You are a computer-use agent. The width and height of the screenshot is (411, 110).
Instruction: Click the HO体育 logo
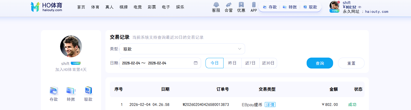click(x=46, y=7)
